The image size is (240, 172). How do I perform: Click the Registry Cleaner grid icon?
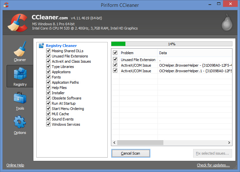pyautogui.click(x=41, y=46)
